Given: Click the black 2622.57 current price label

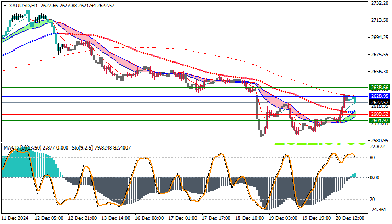Looking at the screenshot, I should (x=379, y=103).
